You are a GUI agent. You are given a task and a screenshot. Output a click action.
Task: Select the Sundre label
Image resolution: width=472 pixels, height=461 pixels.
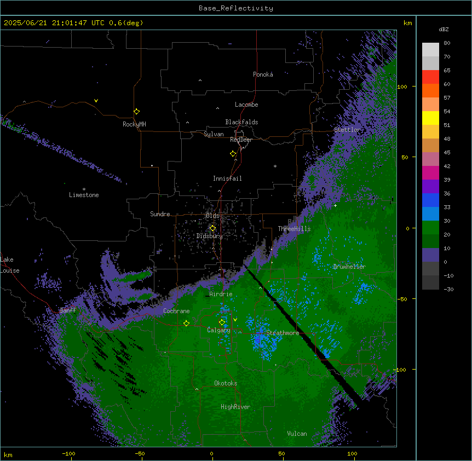coord(160,214)
